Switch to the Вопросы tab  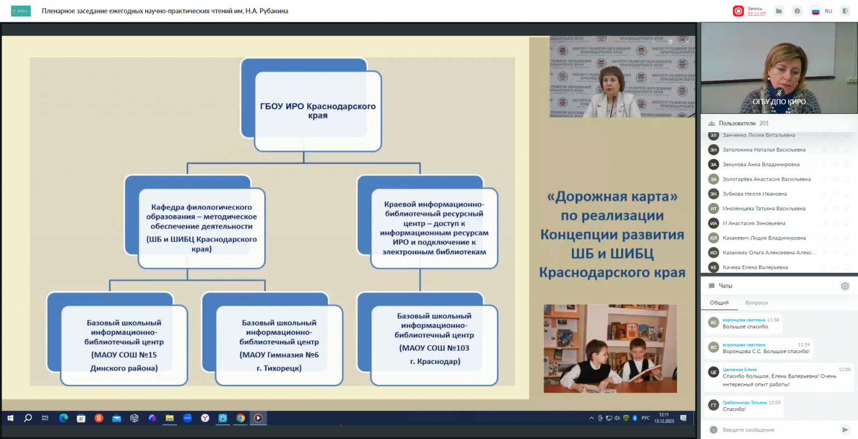click(756, 303)
